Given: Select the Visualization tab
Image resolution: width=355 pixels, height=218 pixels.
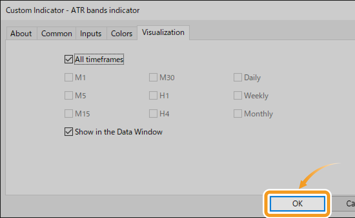Looking at the screenshot, I should (163, 32).
